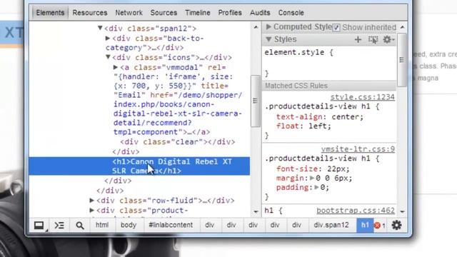Click the DOM tree scrollbar up arrow
This screenshot has height=257, width=457.
point(256,27)
